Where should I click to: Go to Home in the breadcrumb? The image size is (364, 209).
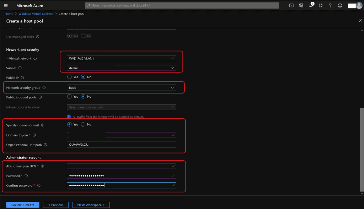(9, 14)
